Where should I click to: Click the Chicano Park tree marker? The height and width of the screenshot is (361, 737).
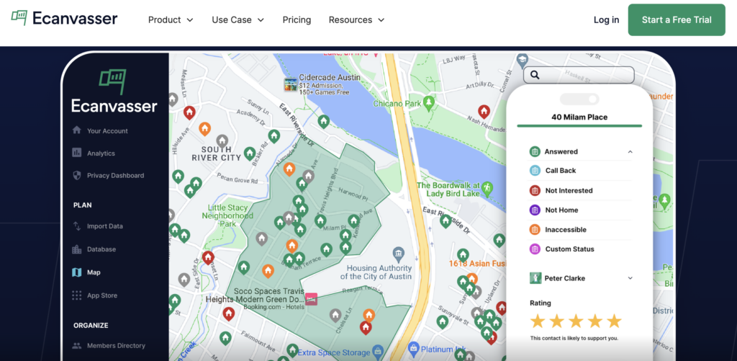pyautogui.click(x=428, y=103)
